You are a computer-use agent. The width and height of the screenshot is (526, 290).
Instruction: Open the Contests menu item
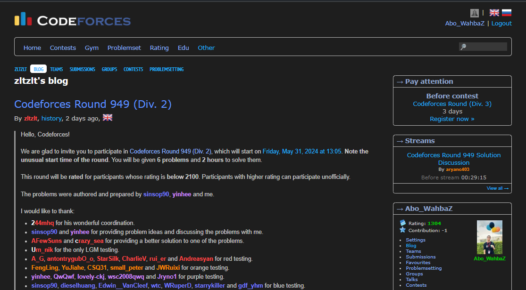[x=63, y=48]
